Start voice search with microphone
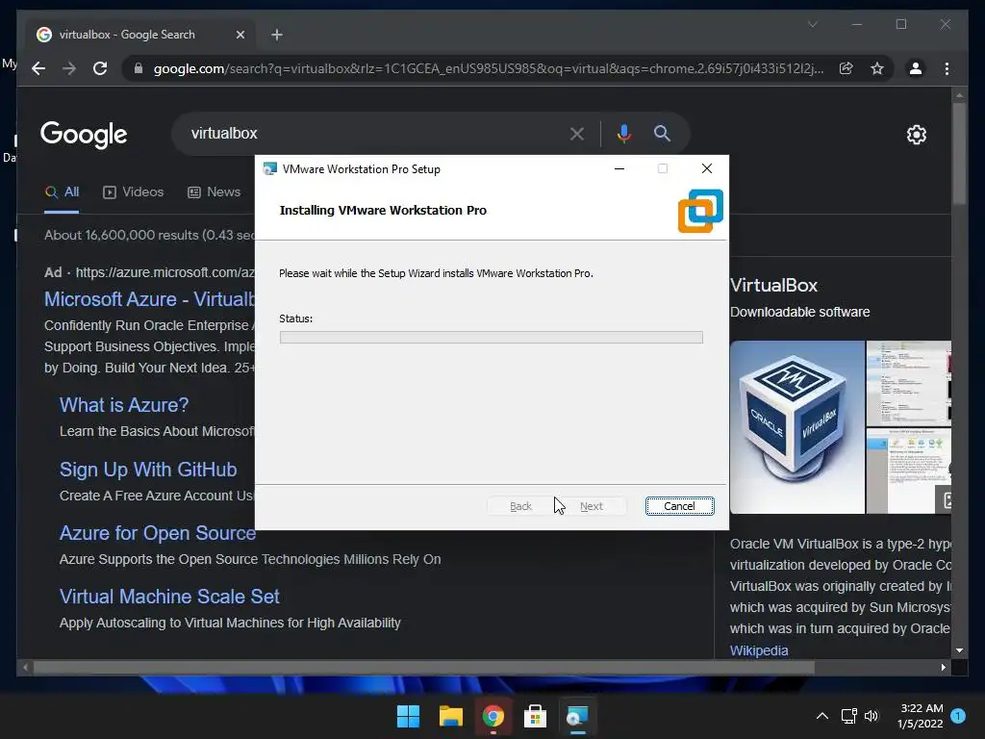The image size is (985, 739). click(623, 133)
